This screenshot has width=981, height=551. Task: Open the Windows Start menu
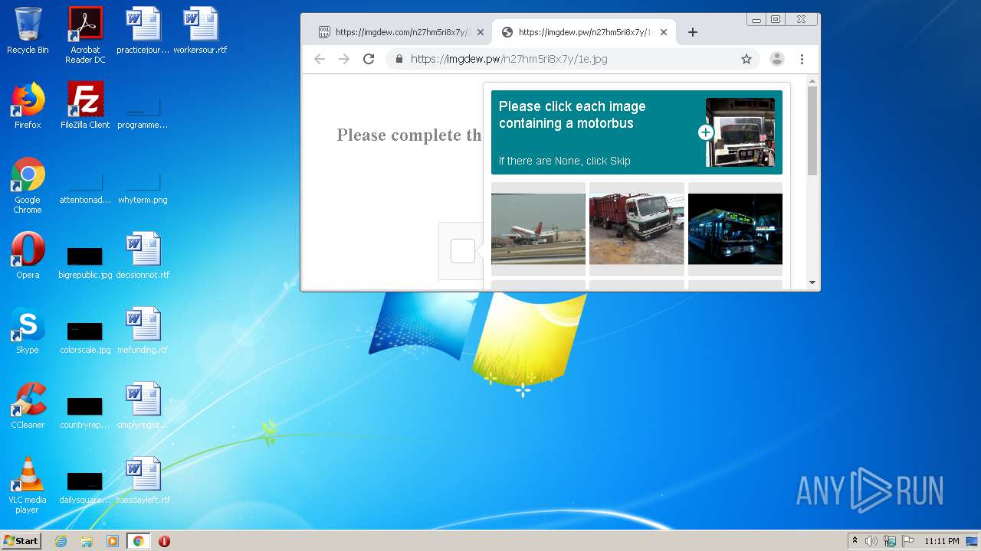[21, 540]
